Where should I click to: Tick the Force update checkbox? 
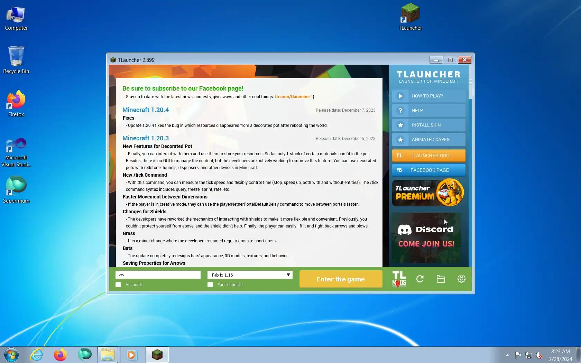[x=210, y=285]
